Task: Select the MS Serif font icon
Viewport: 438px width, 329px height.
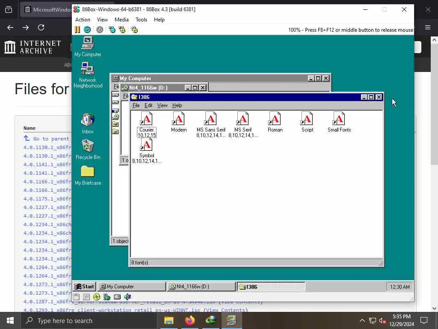Action: (243, 125)
